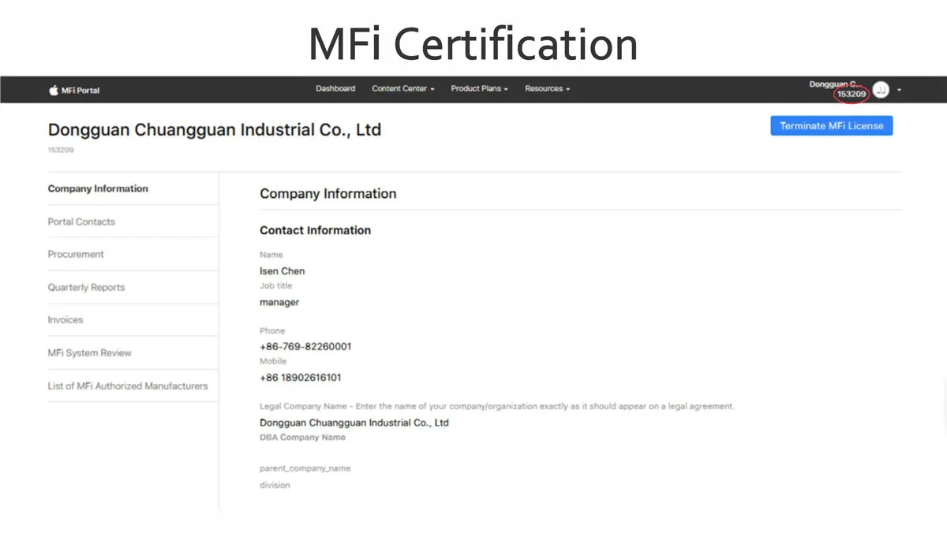Screen dimensions: 947x544
Task: Click the division label
Action: 275,485
